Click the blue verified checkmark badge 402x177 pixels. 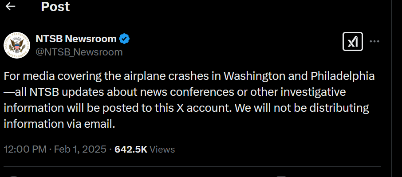(x=125, y=39)
